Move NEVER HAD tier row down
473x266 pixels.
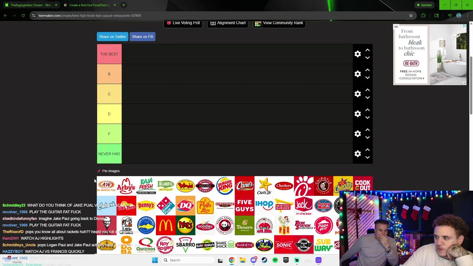pos(367,157)
